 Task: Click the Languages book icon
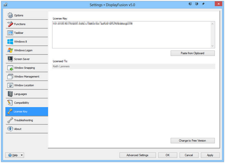tap(10, 94)
